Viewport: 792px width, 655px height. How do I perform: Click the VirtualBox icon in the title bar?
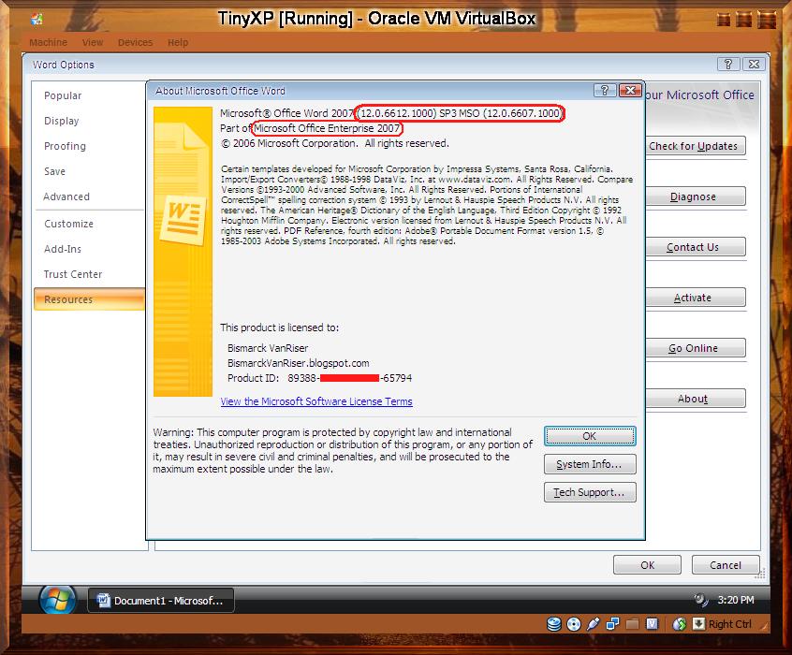37,20
